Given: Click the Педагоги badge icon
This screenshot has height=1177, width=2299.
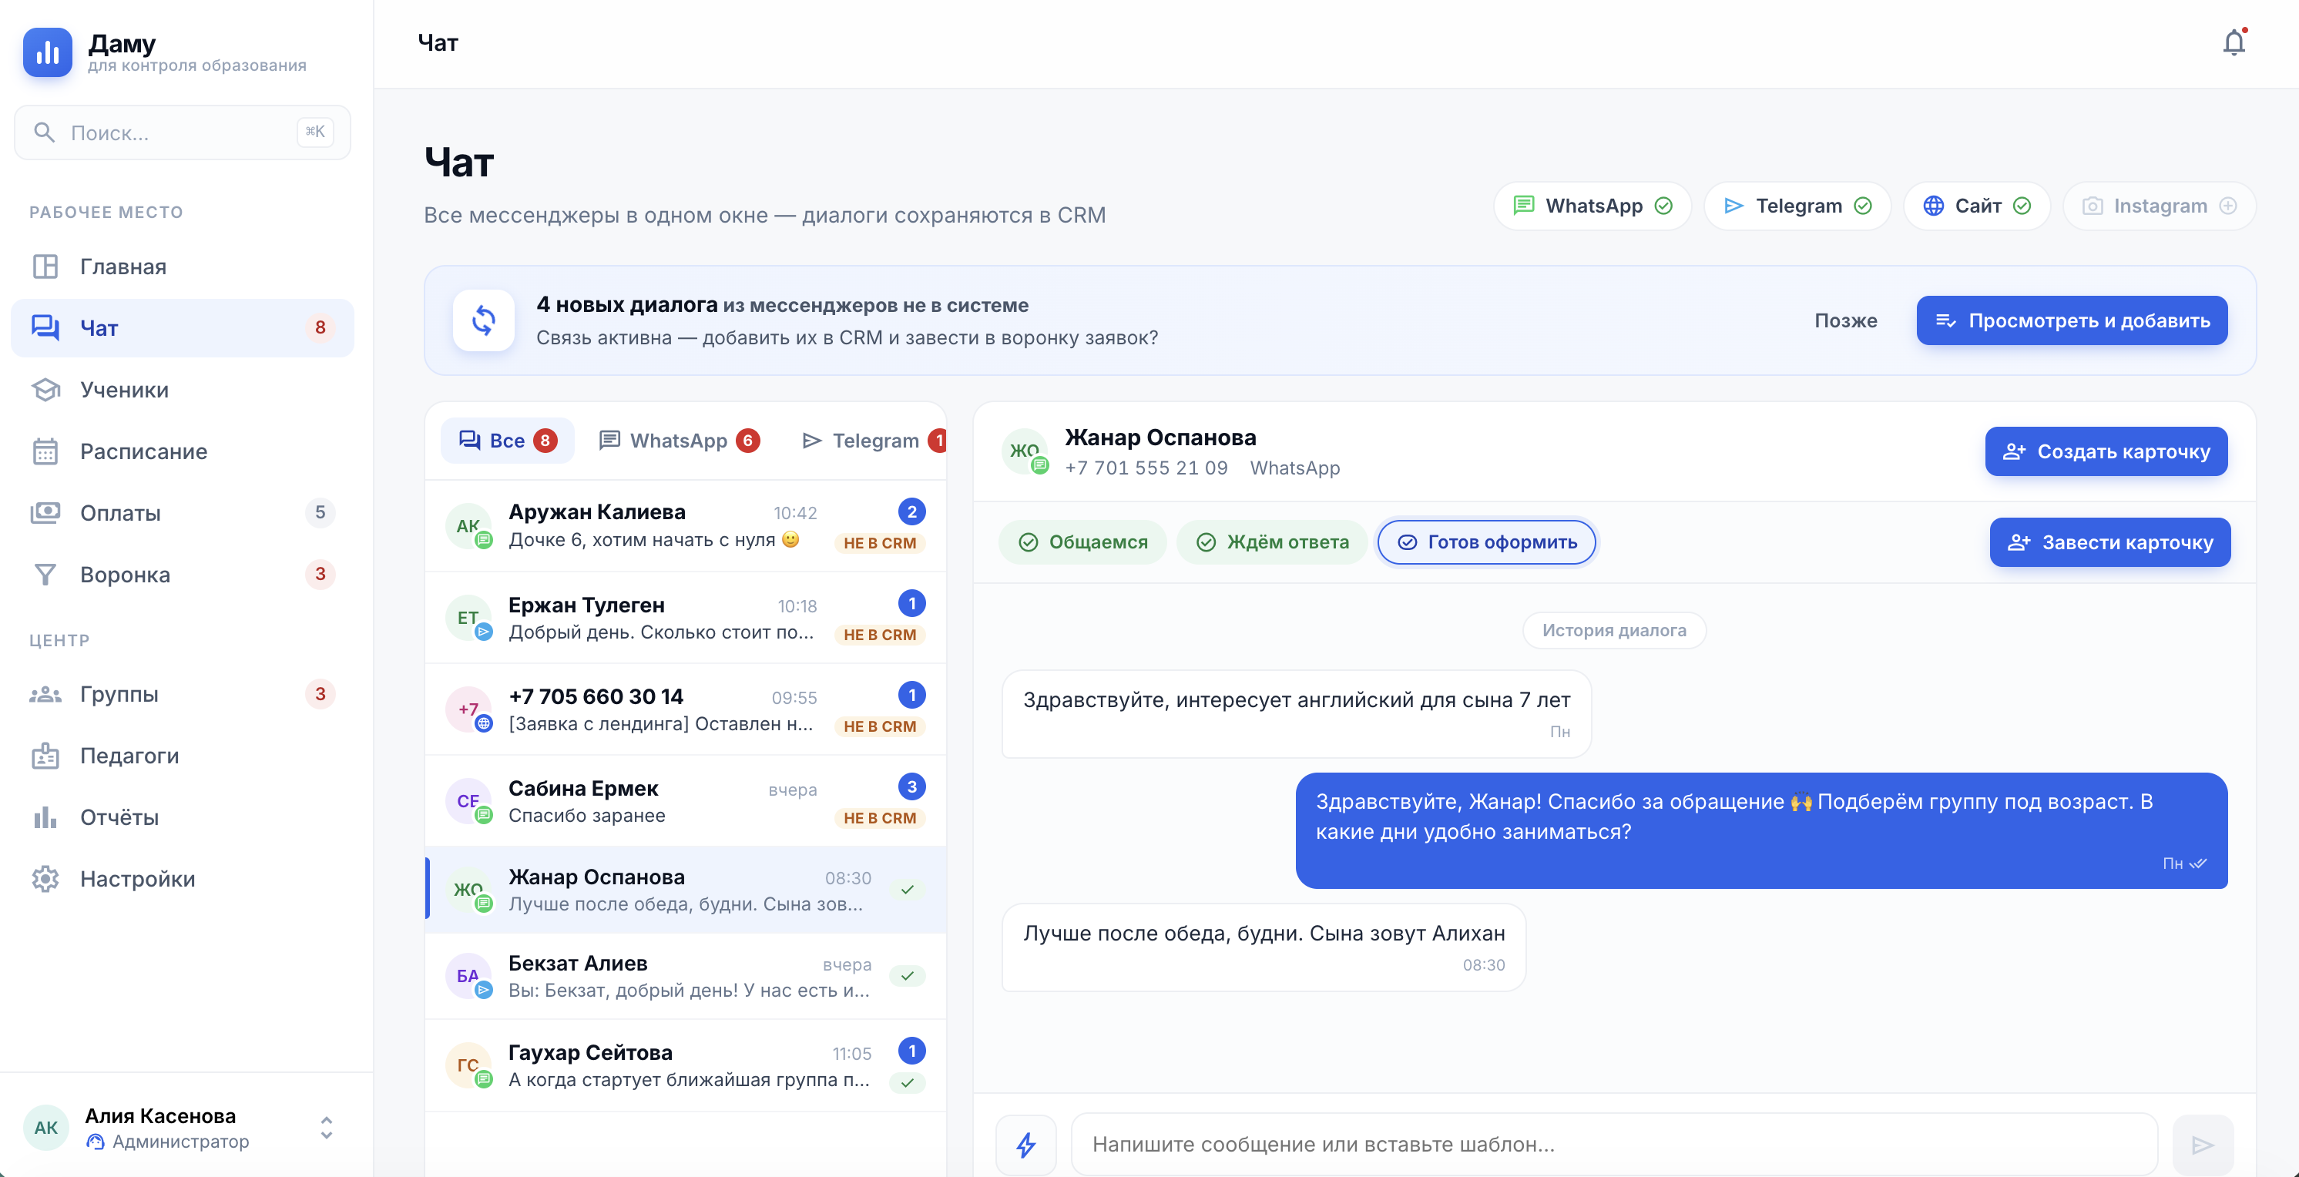Looking at the screenshot, I should click(45, 756).
